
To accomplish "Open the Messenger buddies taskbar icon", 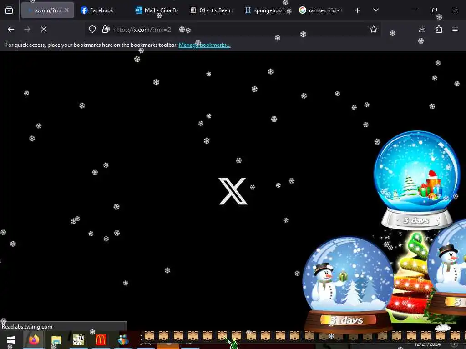I will [123, 340].
